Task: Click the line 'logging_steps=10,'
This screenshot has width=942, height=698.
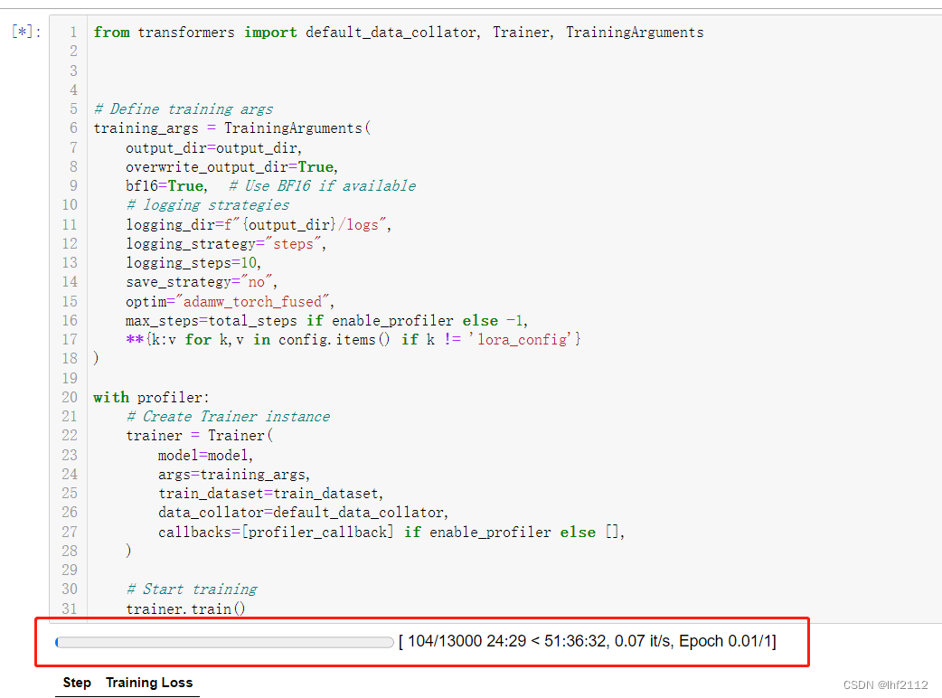Action: coord(193,263)
